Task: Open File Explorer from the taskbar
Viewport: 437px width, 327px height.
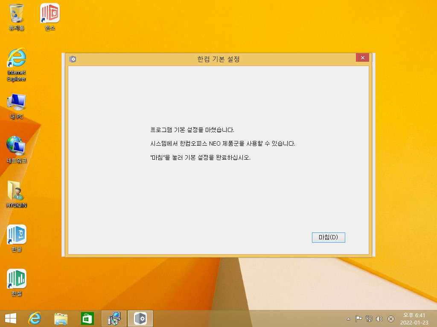Action: coord(61,318)
